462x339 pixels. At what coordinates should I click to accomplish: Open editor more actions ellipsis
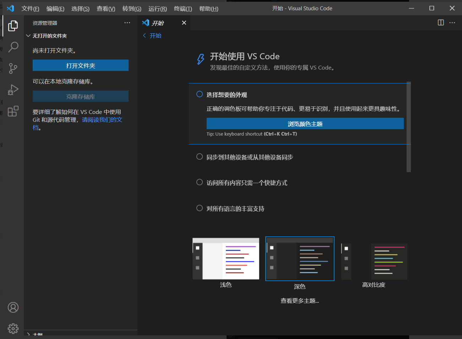(452, 23)
